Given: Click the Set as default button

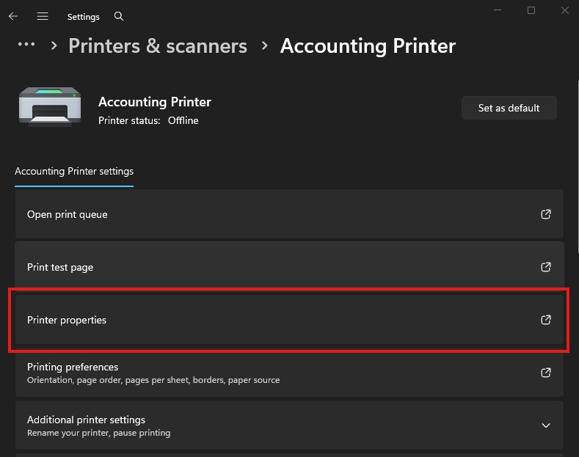Looking at the screenshot, I should point(509,108).
